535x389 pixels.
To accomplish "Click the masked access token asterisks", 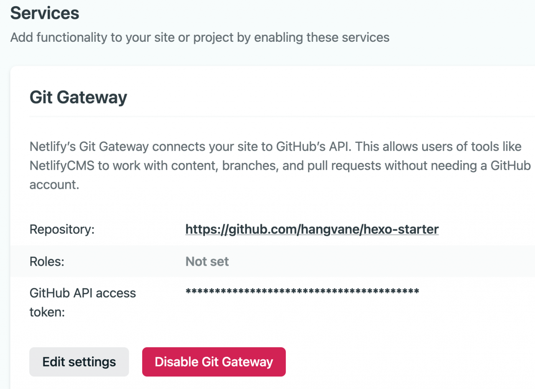I will click(302, 292).
